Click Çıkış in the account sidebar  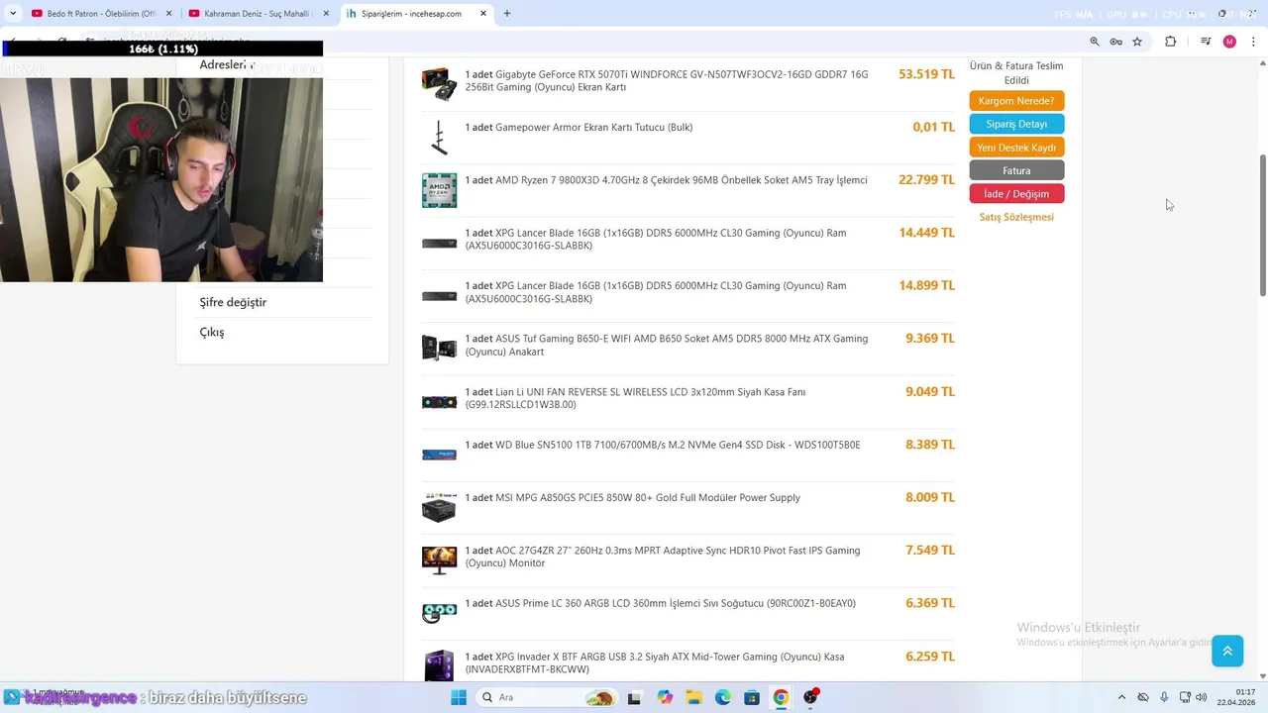[x=212, y=332]
